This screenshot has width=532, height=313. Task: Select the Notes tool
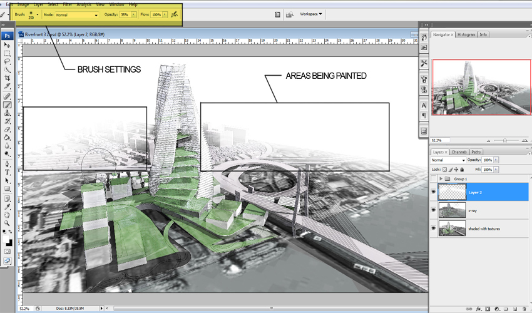[x=7, y=198]
